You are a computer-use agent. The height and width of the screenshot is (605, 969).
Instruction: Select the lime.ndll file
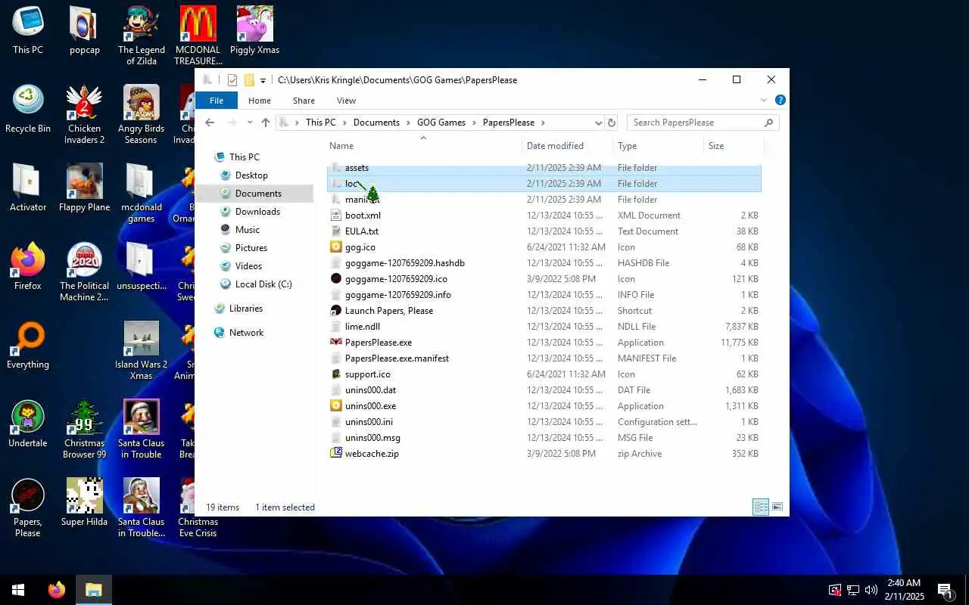(x=362, y=327)
